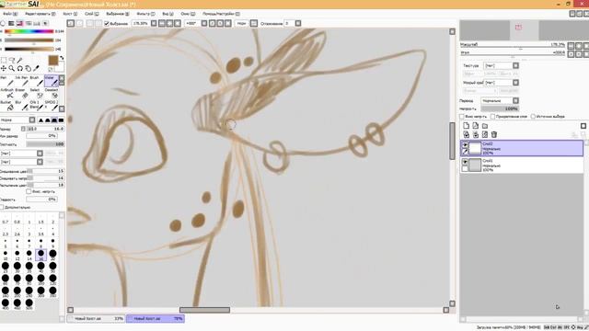Select the lasso selection tool
The image size is (589, 331).
tap(12, 61)
